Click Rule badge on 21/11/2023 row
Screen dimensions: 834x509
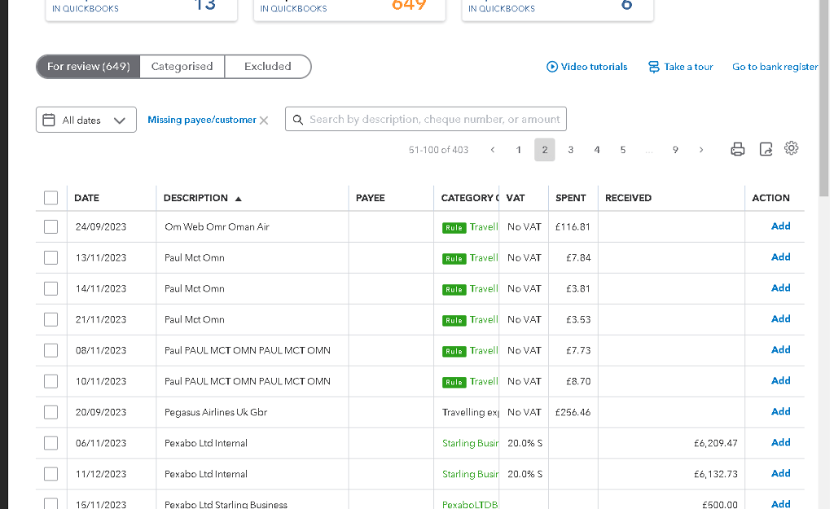tap(454, 320)
